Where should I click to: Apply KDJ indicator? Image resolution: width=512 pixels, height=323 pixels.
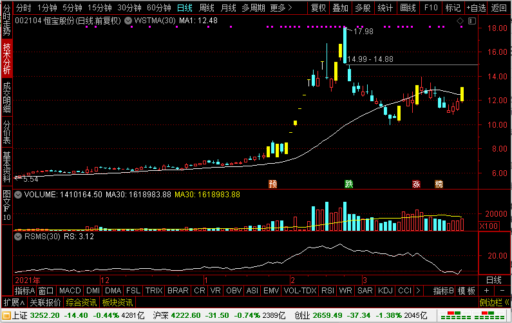[x=385, y=291]
